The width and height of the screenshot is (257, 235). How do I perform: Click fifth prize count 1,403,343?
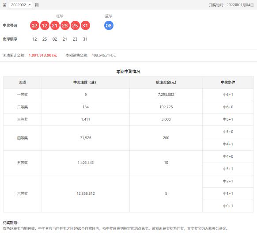86,163
